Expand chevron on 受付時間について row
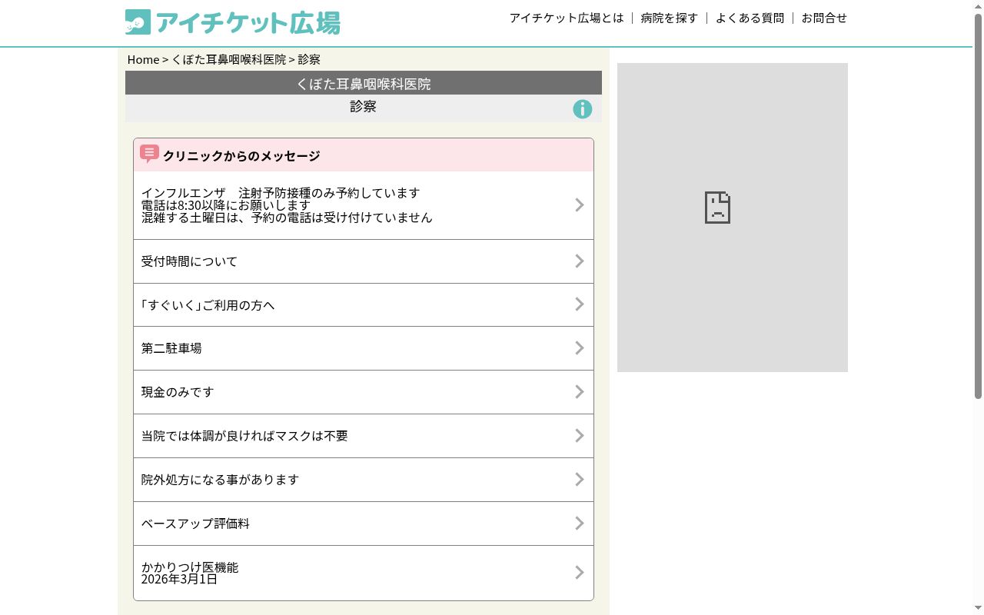 click(x=580, y=261)
